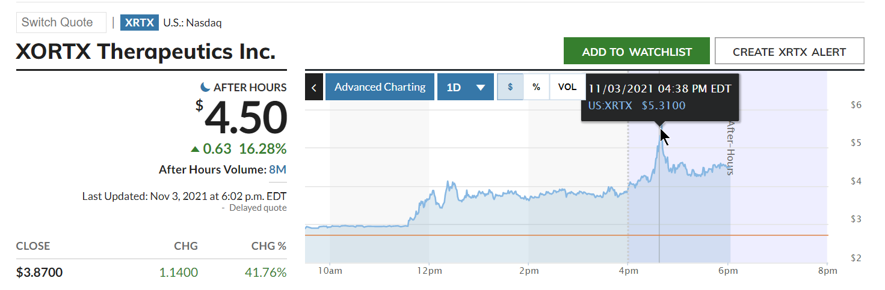Click the back chevron beside Advanced Charting
This screenshot has height=290, width=885.
[x=313, y=87]
